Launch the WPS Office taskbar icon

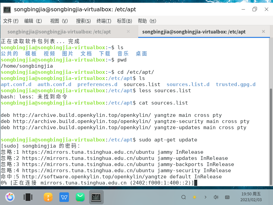point(64,197)
